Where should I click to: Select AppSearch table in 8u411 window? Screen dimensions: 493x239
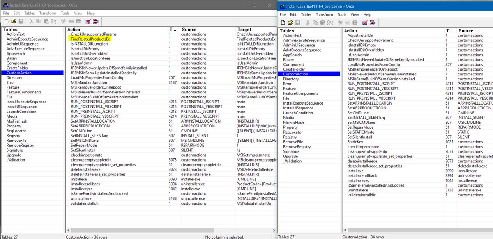292,55
